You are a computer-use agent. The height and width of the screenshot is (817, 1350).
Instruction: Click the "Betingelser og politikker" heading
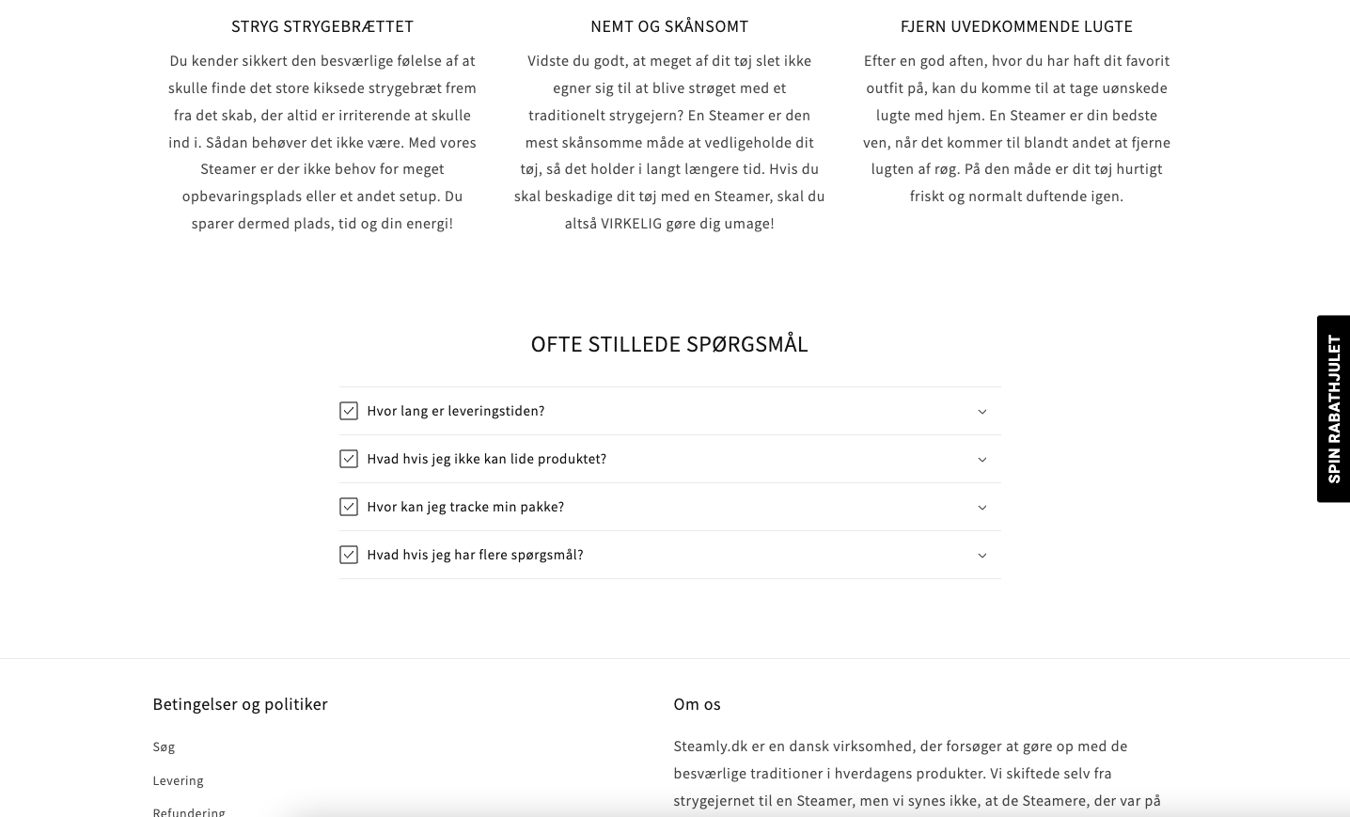tap(240, 704)
